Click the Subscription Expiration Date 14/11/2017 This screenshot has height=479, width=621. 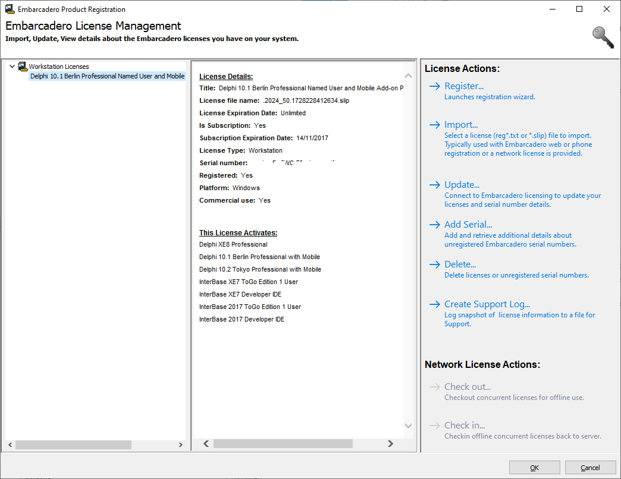[x=312, y=138]
